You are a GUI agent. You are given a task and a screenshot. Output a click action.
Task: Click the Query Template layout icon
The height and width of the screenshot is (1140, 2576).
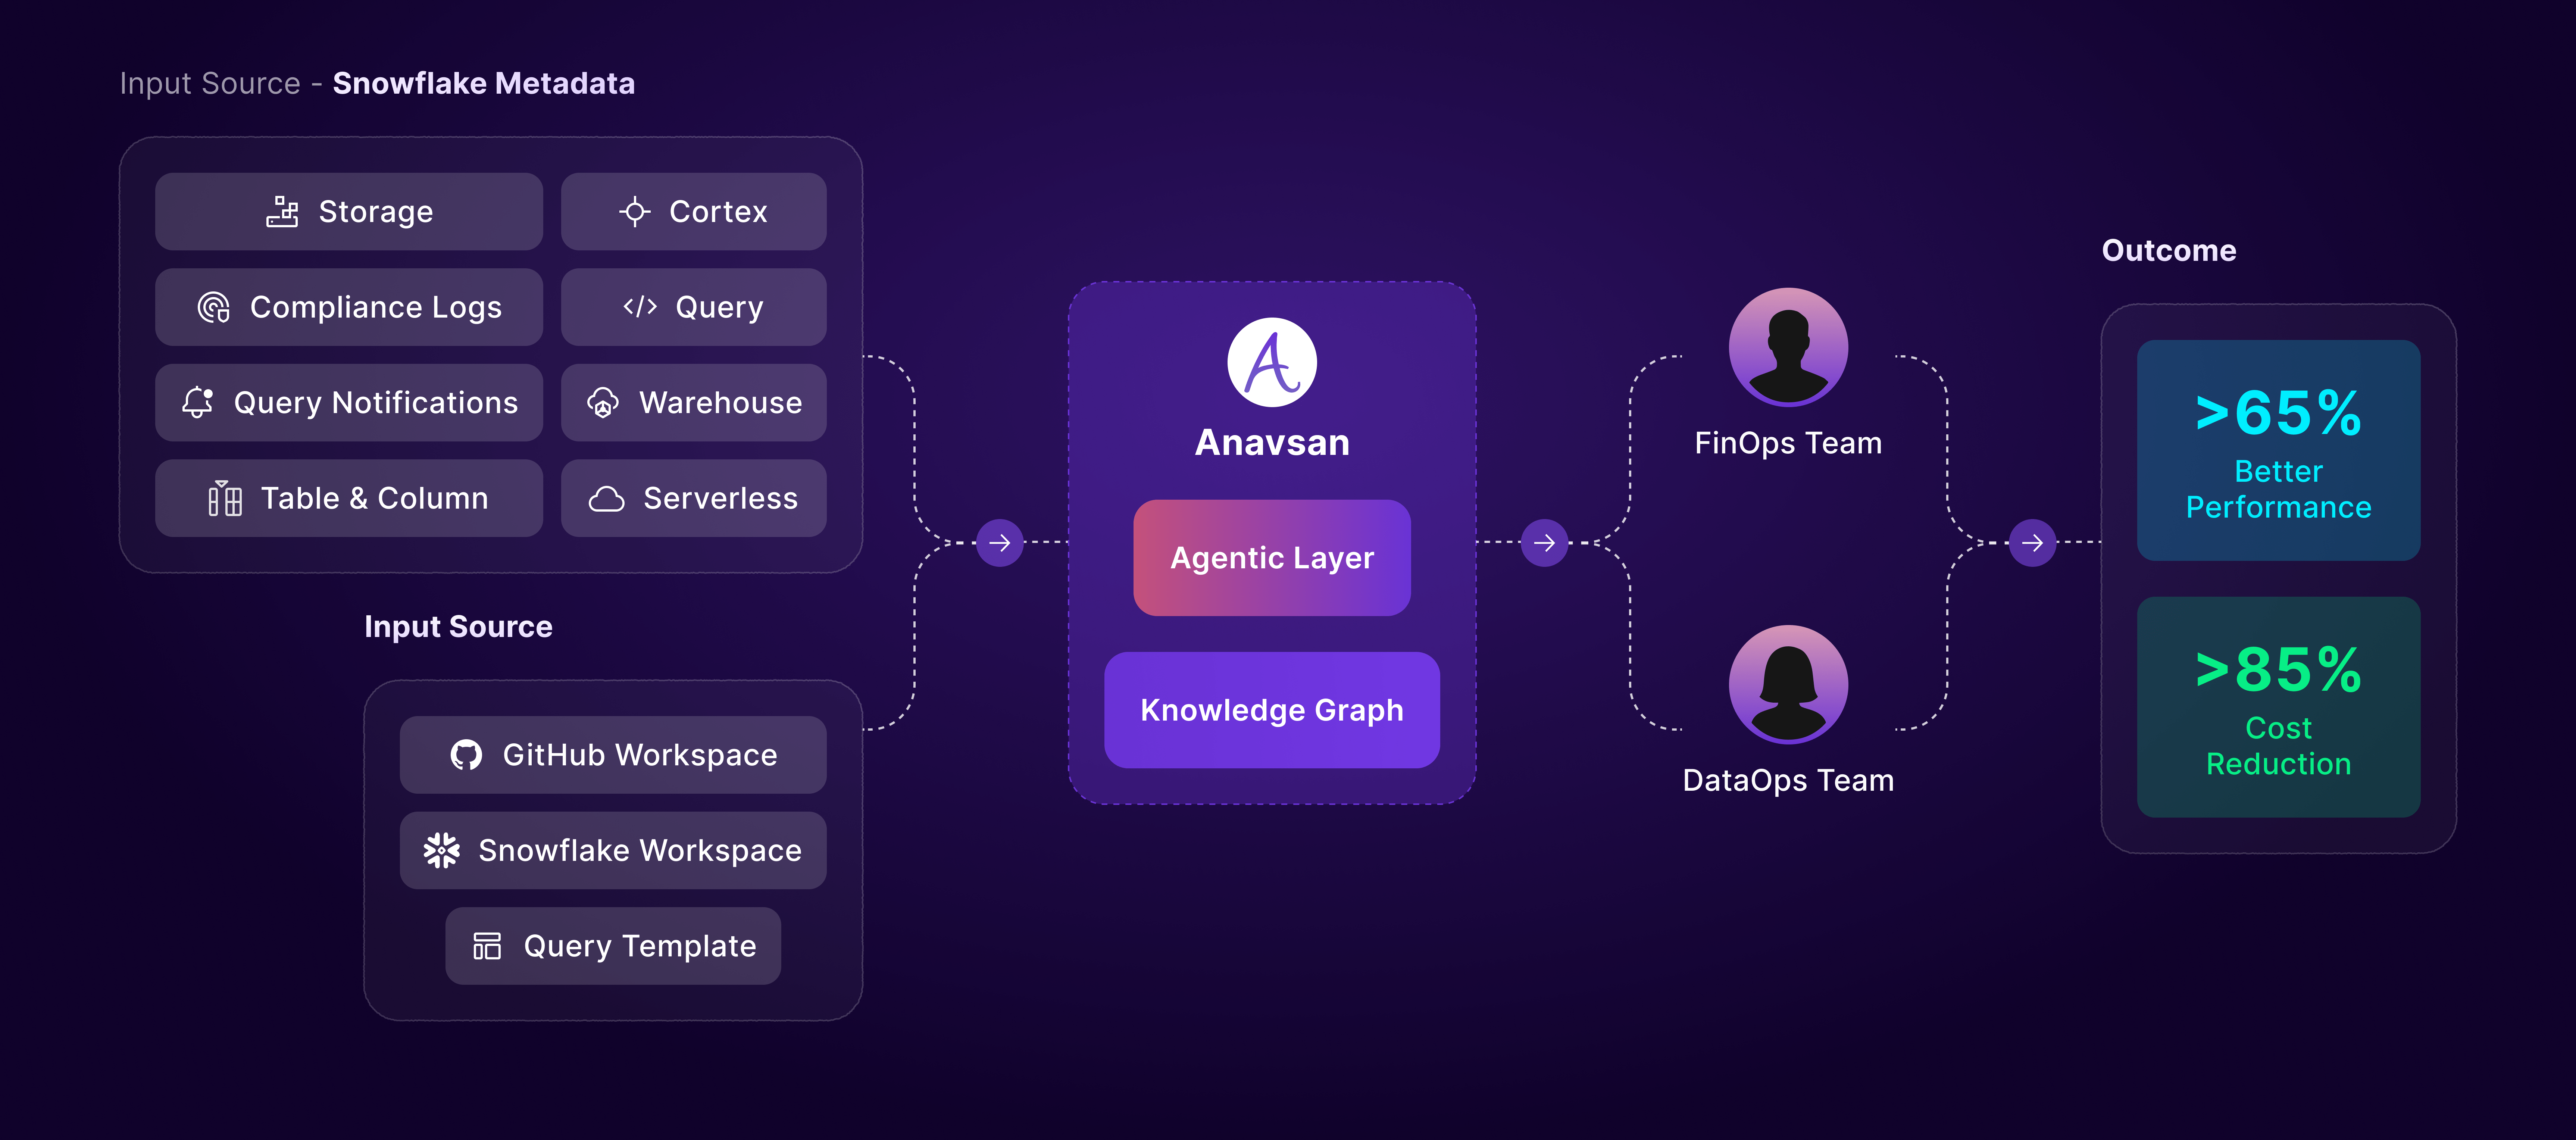coord(487,946)
